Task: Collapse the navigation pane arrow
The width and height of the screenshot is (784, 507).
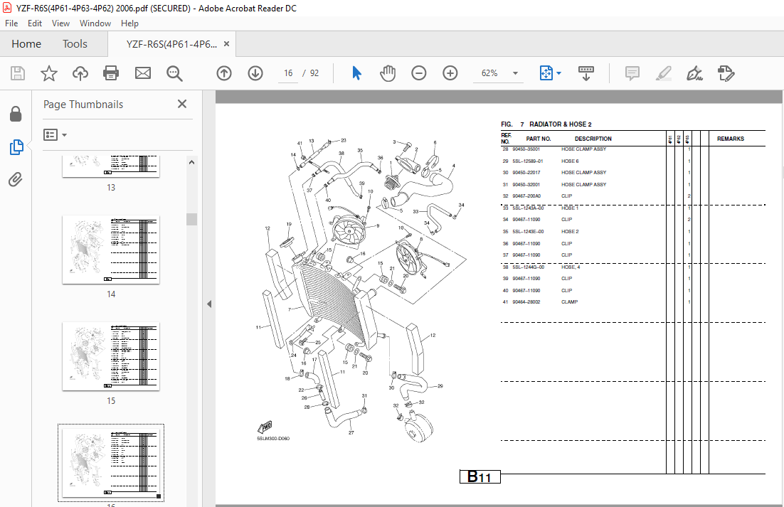Action: (x=209, y=304)
